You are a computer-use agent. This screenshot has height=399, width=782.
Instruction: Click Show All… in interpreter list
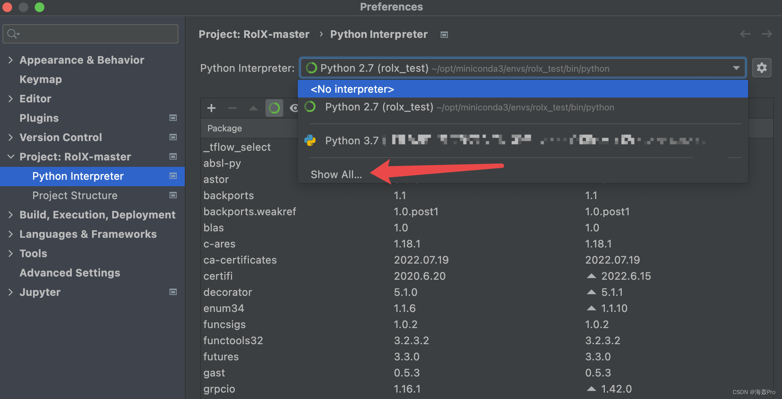(336, 175)
